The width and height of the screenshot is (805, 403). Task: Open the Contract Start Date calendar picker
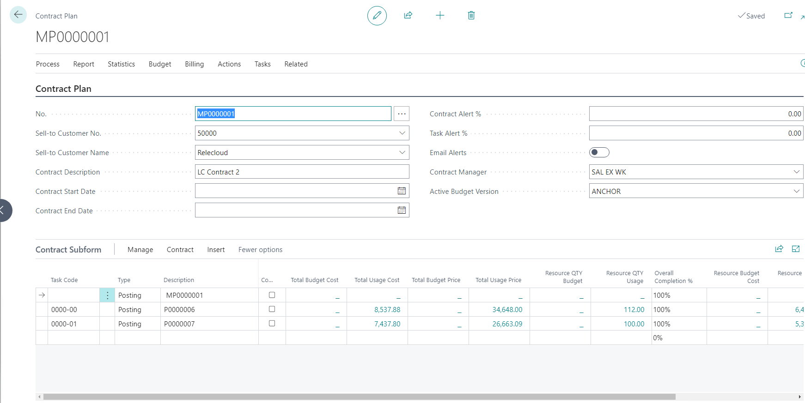tap(402, 191)
